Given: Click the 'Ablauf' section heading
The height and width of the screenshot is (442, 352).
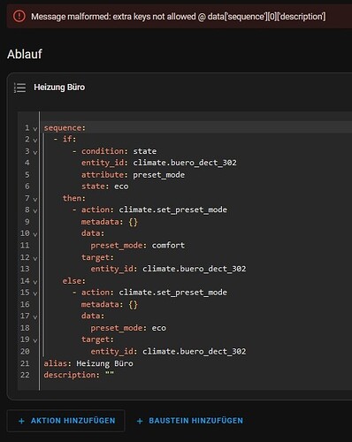Looking at the screenshot, I should point(25,54).
